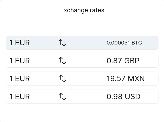
Task: Choose the USD currency code
Action: point(132,97)
